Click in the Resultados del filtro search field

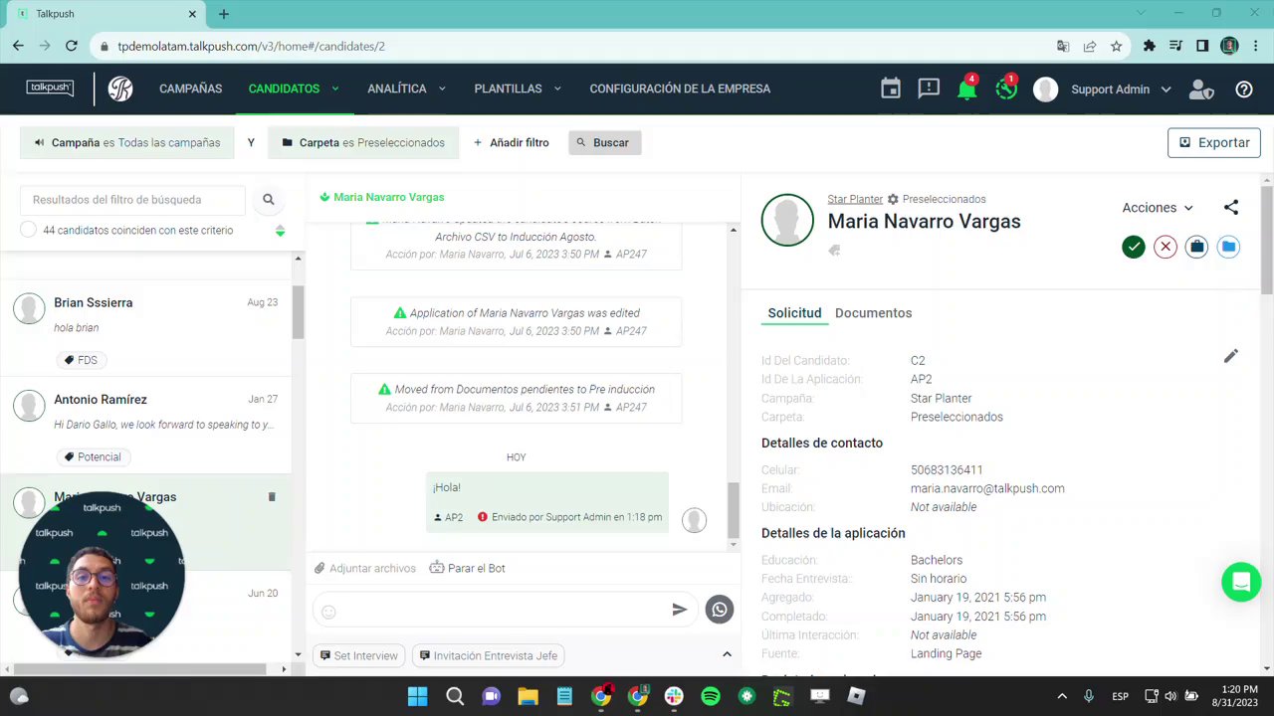click(x=132, y=200)
